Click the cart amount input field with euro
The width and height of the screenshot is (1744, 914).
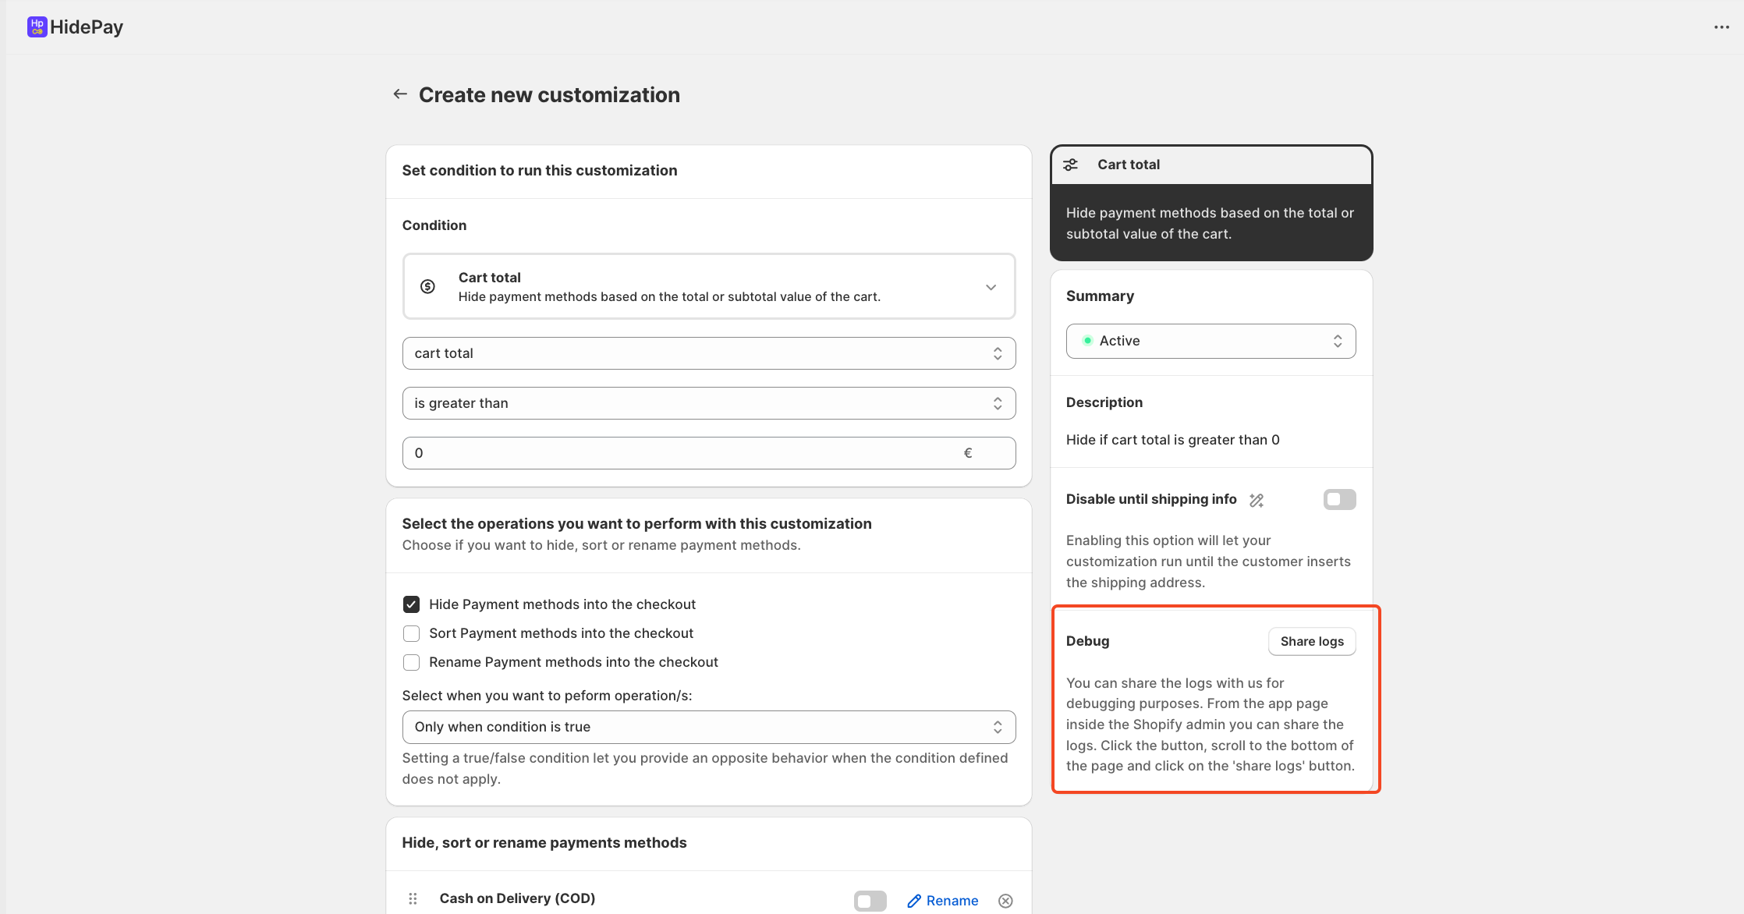[x=686, y=453]
